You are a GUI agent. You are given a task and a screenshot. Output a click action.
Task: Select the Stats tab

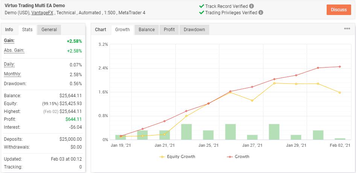(x=27, y=30)
